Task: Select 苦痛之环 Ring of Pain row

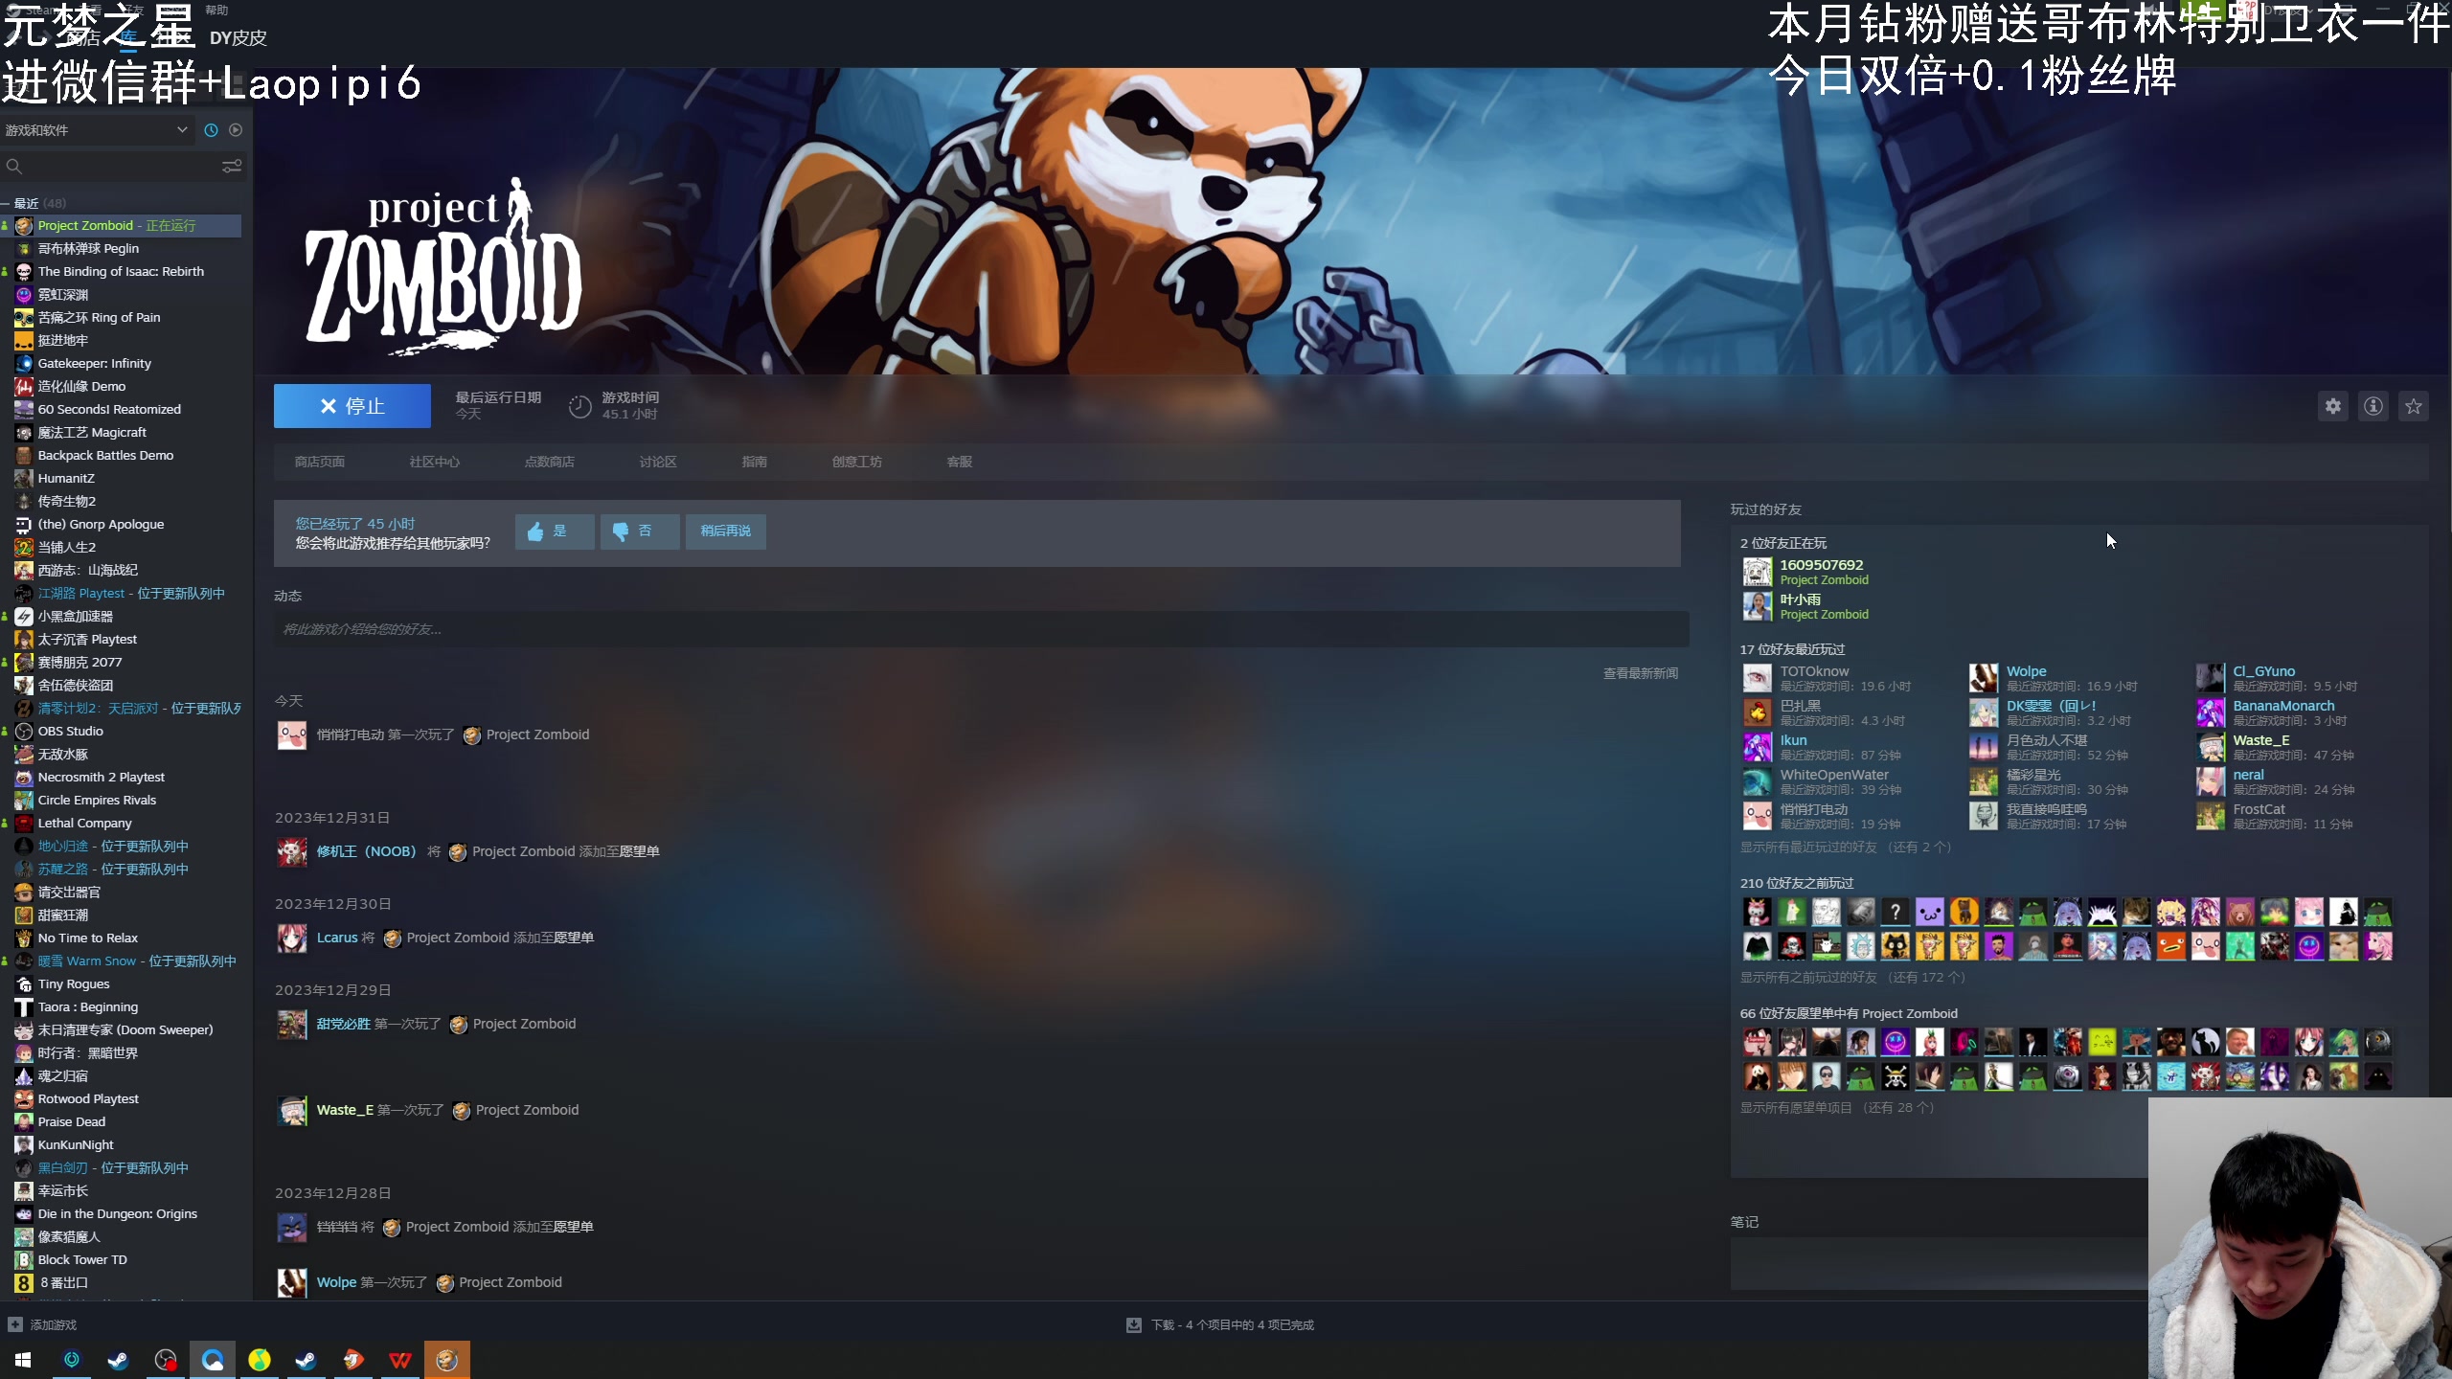Action: tap(123, 318)
